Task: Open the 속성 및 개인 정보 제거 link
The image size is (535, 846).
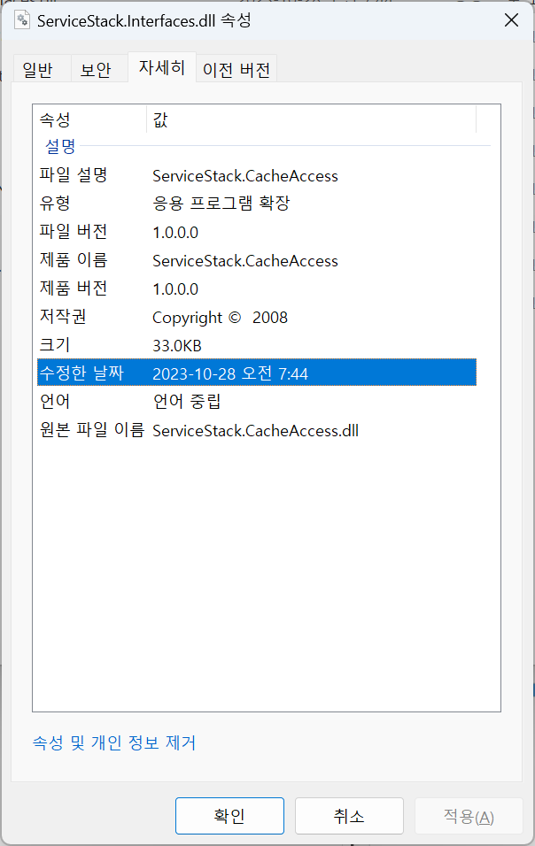Action: pos(114,743)
